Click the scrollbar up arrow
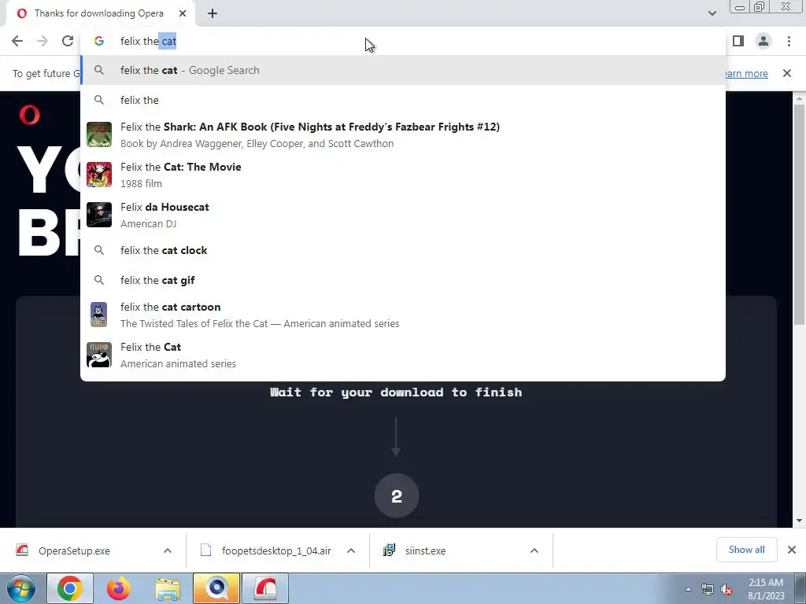Viewport: 806px width, 604px height. coord(799,98)
